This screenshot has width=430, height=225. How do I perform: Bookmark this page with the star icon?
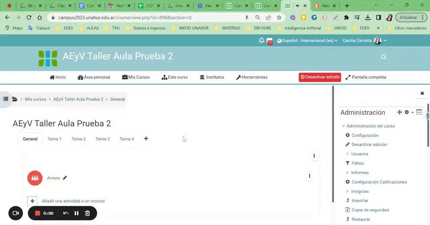[279, 17]
